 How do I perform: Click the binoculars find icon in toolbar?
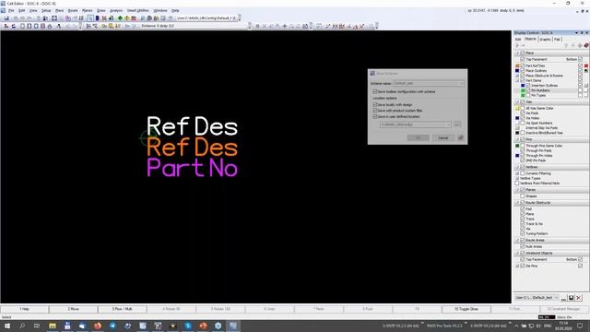coord(305,26)
